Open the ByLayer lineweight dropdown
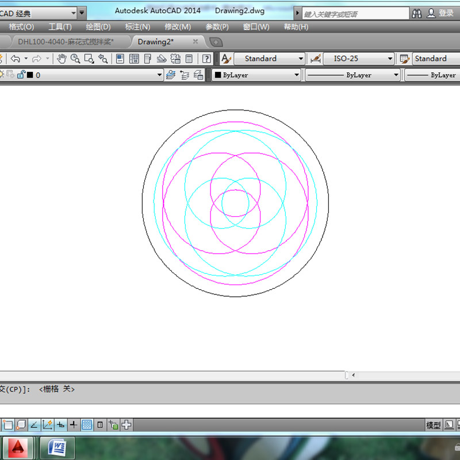The width and height of the screenshot is (460, 460). coord(432,75)
